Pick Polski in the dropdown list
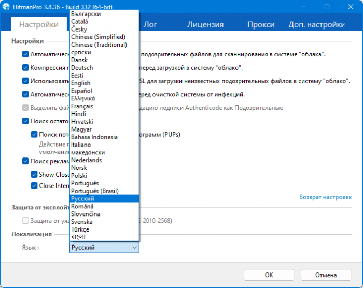The image size is (363, 288). click(104, 176)
